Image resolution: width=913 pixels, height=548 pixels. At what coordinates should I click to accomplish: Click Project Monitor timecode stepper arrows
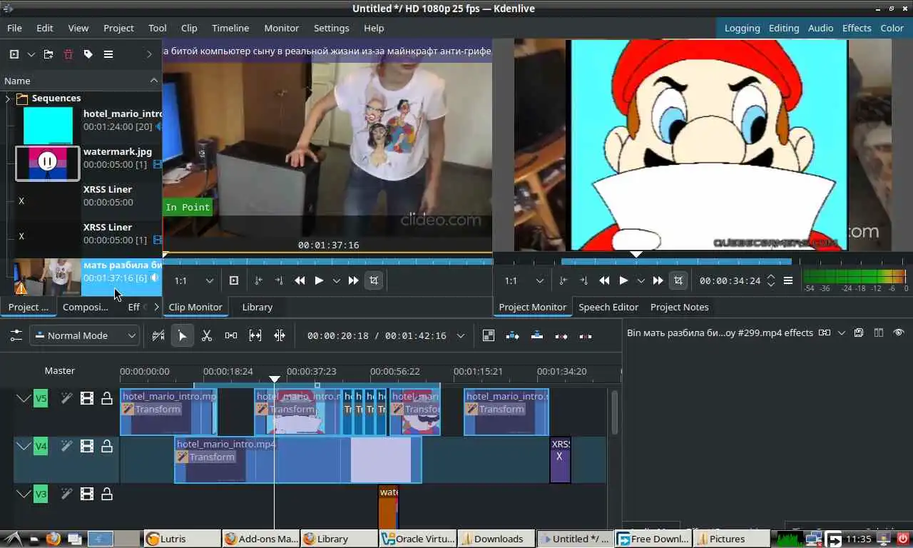771,281
